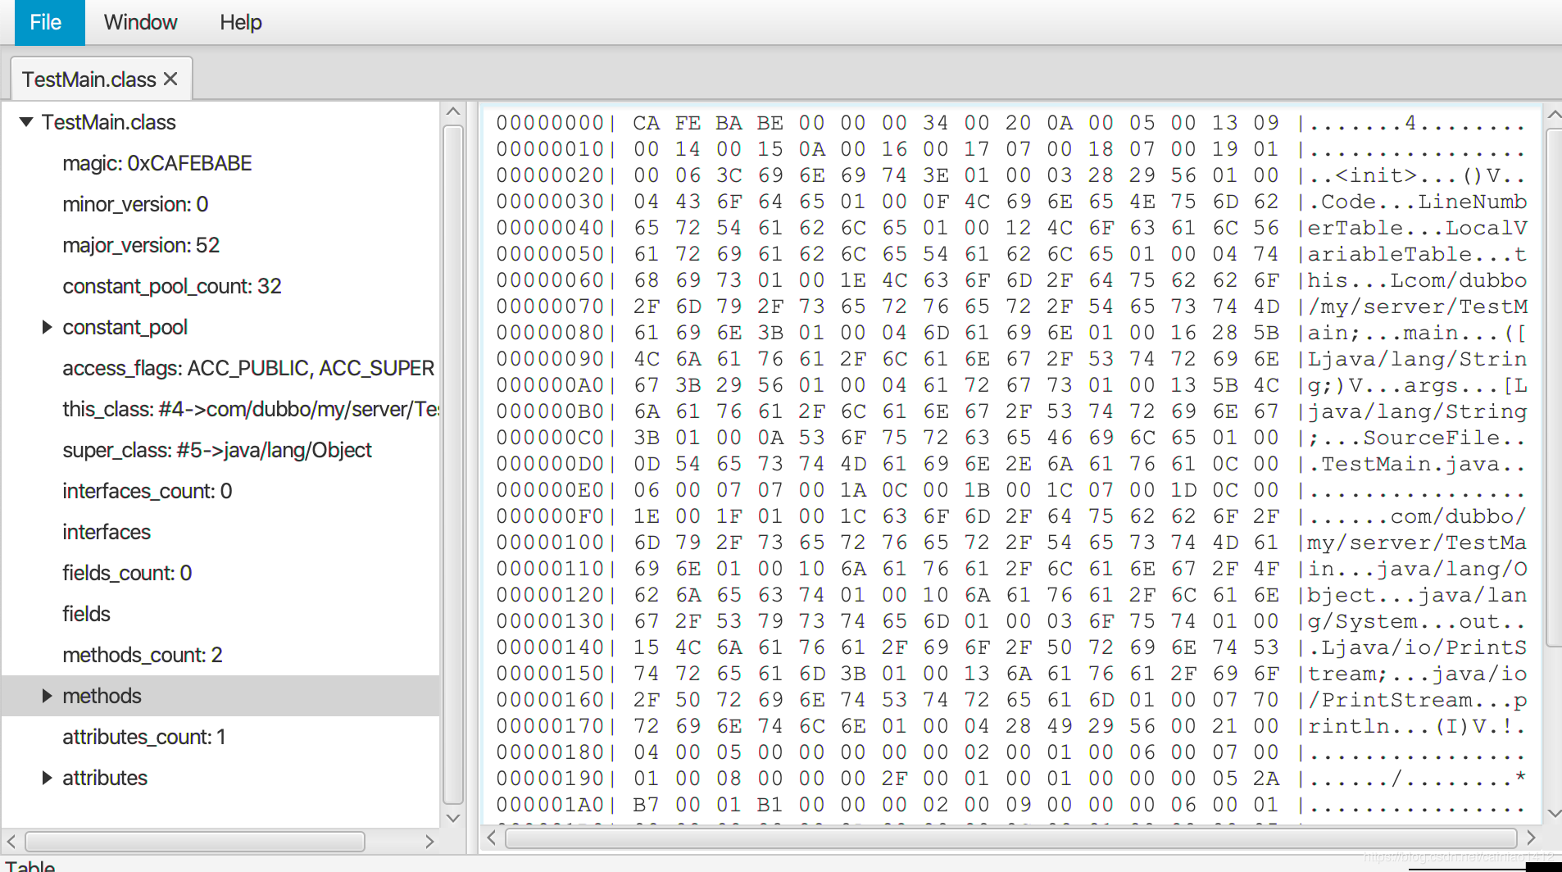This screenshot has width=1562, height=872.
Task: Click the ASCII text '.Code...LineNumb'
Action: [1417, 202]
